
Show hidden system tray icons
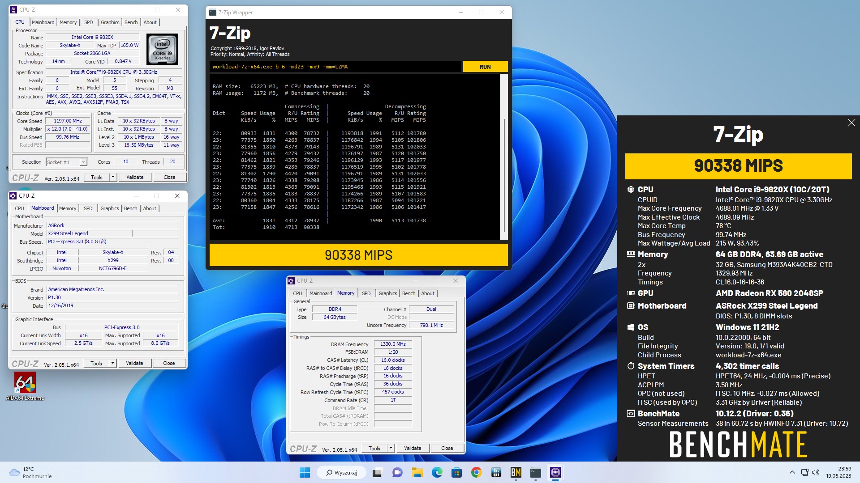click(x=792, y=472)
